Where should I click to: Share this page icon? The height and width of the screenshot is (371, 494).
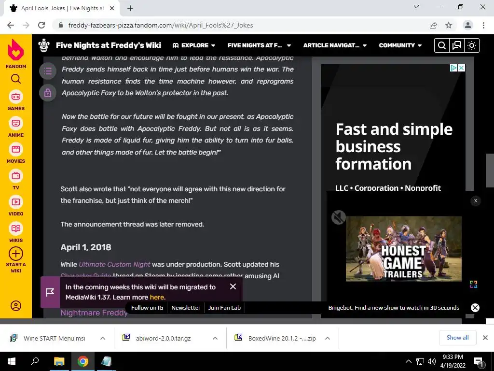[433, 25]
